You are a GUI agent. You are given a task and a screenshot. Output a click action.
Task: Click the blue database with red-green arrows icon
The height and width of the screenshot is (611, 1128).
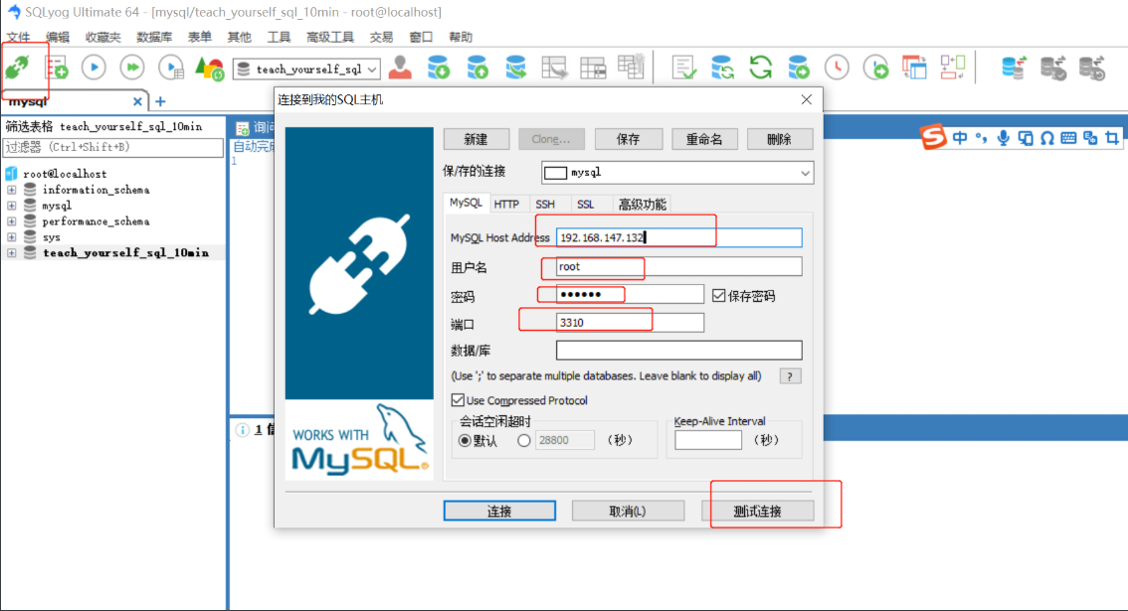(x=1014, y=68)
